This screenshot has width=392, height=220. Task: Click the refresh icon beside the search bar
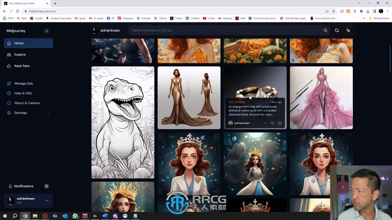(337, 30)
